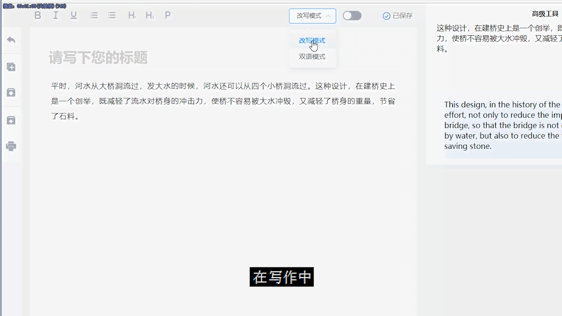
Task: Select 改写模式 from the dropdown menu
Action: click(x=312, y=41)
